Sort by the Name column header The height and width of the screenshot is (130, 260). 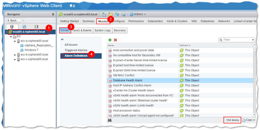coord(143,45)
